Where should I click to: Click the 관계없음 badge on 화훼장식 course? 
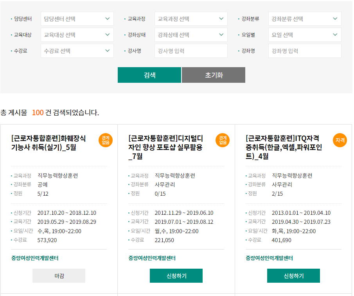click(x=105, y=140)
